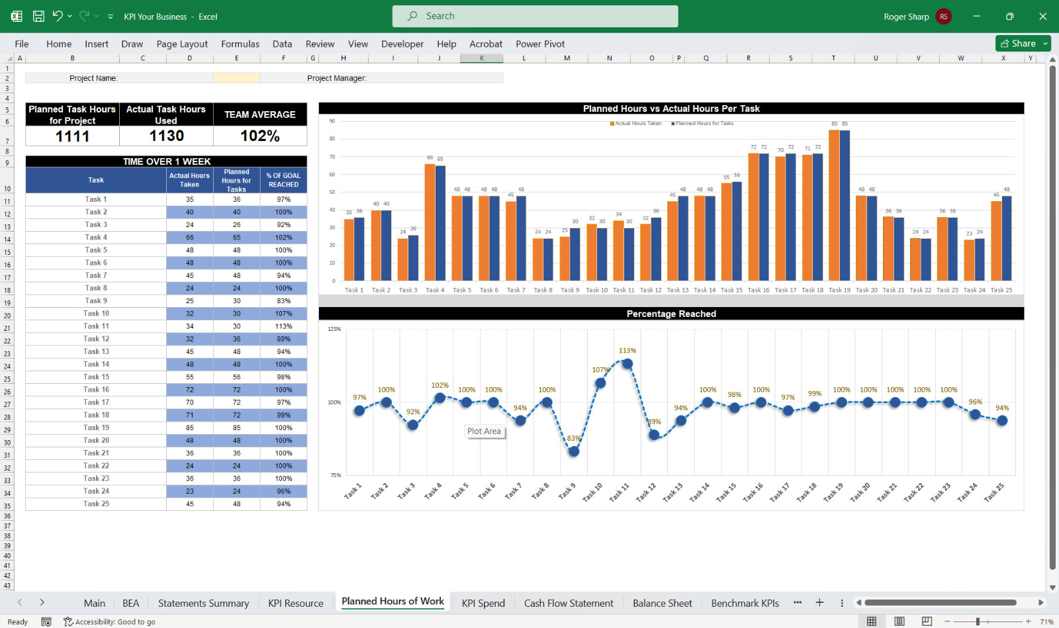Add a new sheet with plus icon

tap(819, 602)
